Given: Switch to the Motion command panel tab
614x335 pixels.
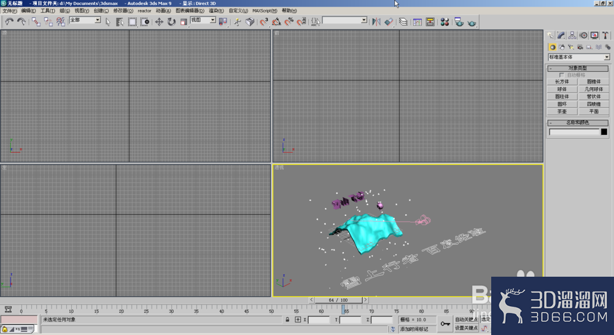Looking at the screenshot, I should point(583,36).
